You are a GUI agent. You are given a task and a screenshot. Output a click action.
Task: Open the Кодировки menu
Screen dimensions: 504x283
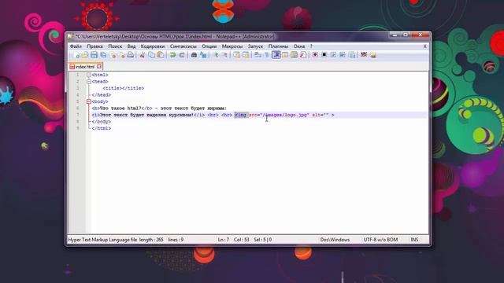point(152,46)
